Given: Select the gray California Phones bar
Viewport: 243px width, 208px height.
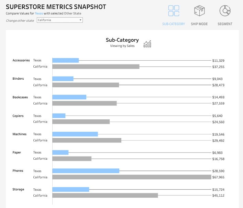Looking at the screenshot, I should pos(132,177).
